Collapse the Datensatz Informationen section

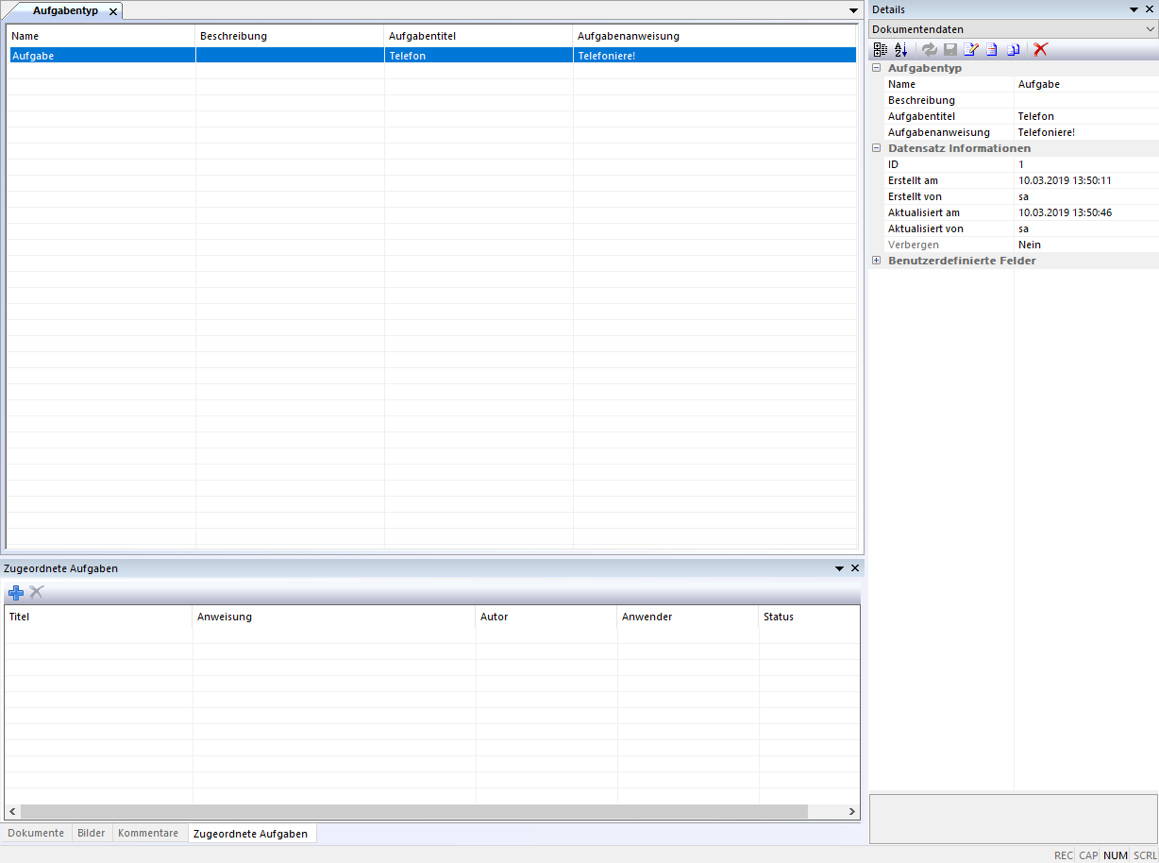point(876,148)
